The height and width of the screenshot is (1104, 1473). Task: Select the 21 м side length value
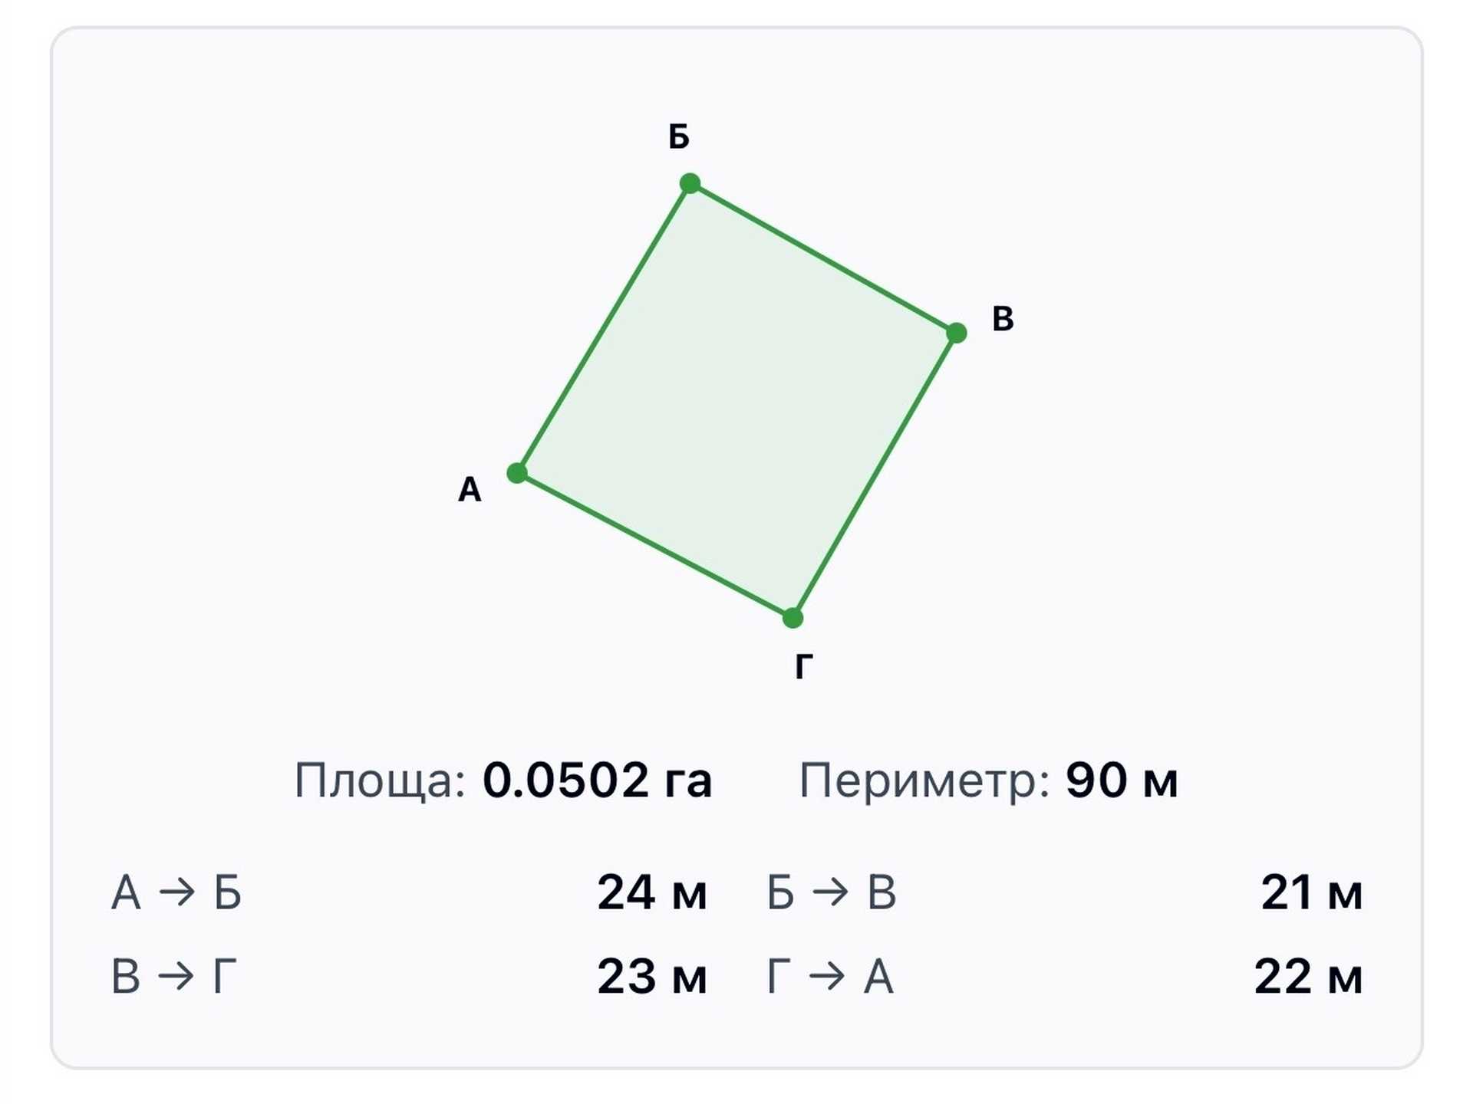1311,892
